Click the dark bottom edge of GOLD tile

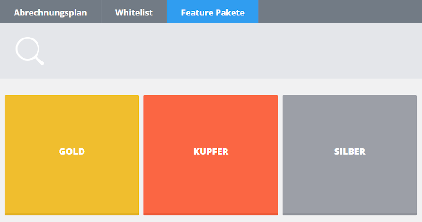72,214
